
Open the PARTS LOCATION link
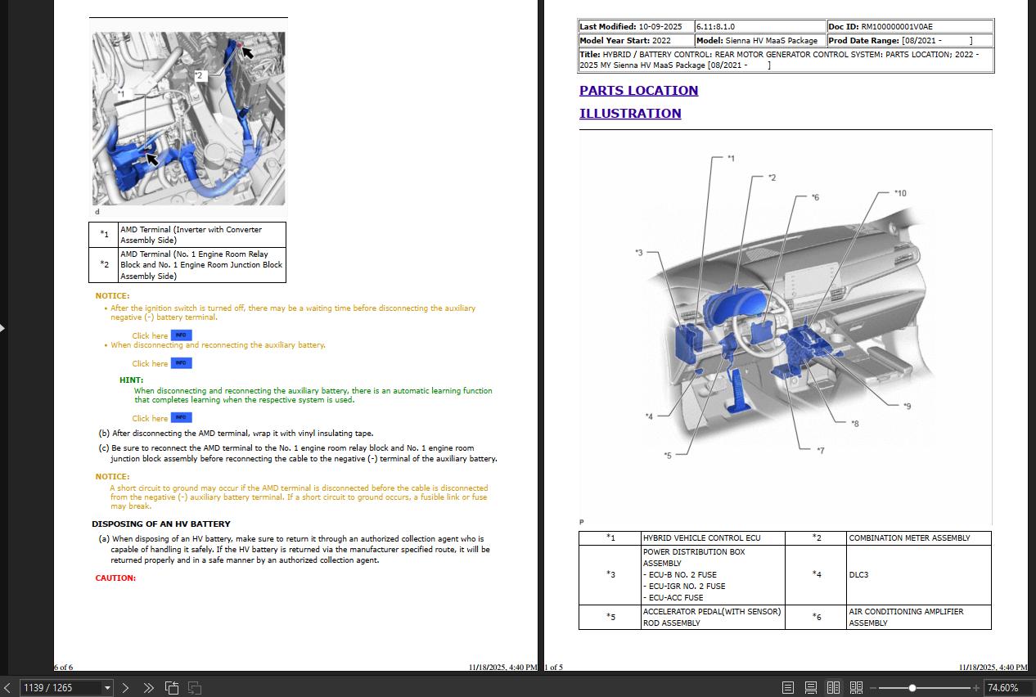637,90
